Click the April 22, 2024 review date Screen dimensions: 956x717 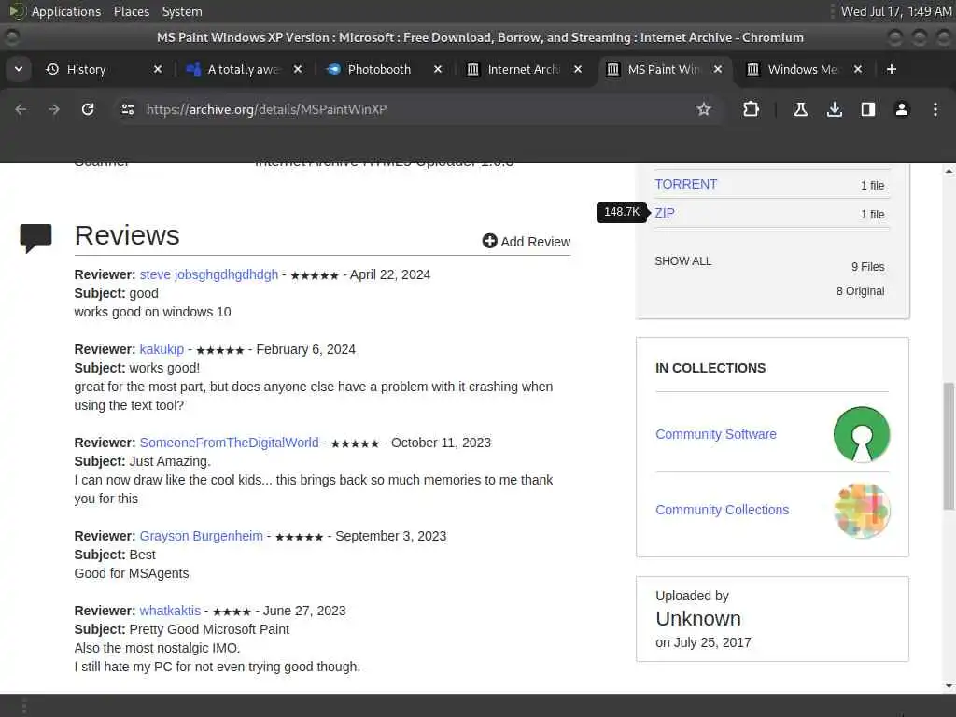pos(390,274)
